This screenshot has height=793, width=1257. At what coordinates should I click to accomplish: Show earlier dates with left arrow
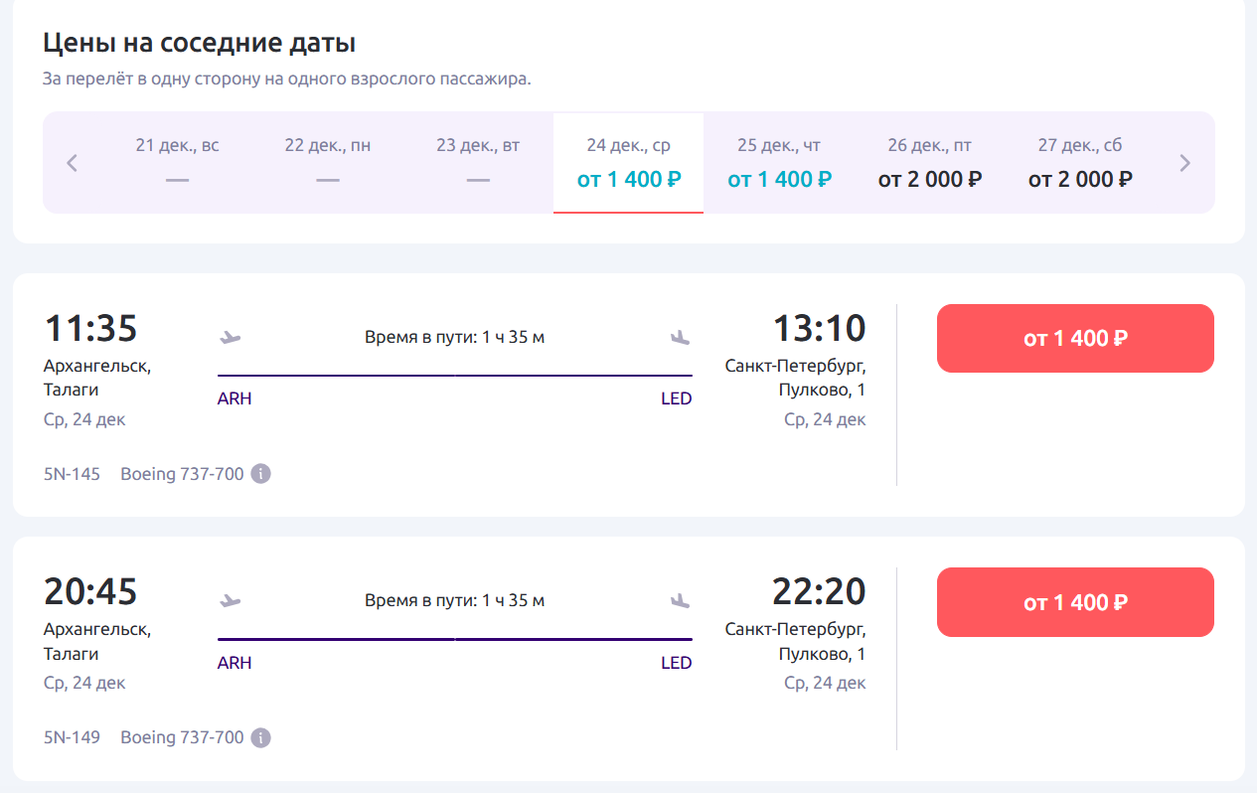click(72, 163)
